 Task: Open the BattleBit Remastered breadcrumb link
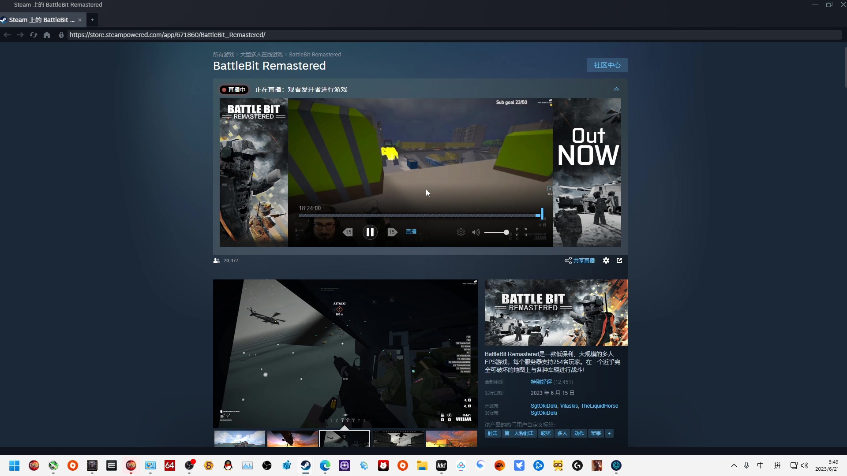point(315,55)
